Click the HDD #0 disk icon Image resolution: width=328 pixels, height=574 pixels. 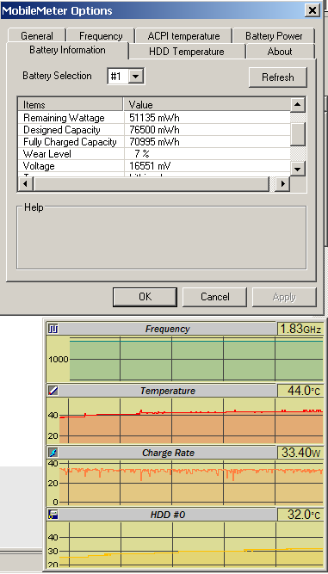pyautogui.click(x=53, y=515)
